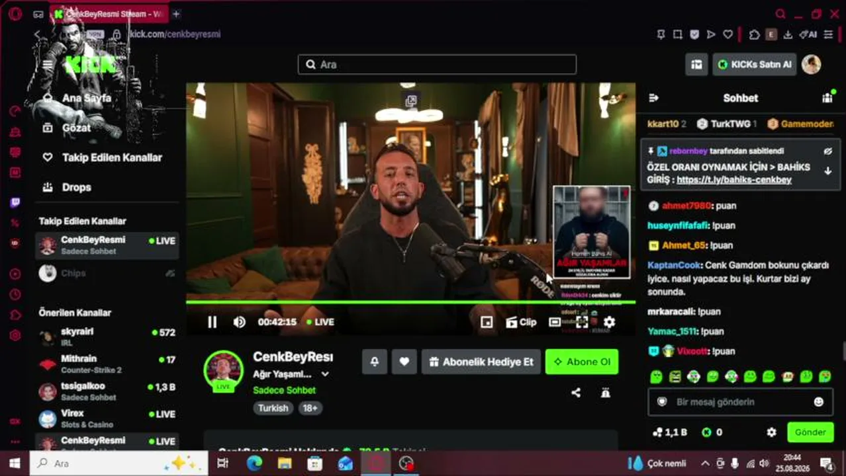This screenshot has width=846, height=476.
Task: Open browser easy setup sliders icon
Action: [828, 34]
